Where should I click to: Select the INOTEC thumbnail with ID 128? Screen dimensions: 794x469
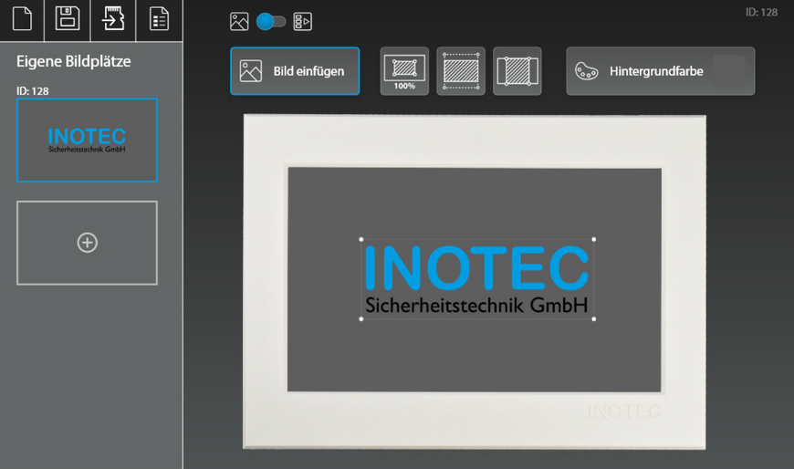pos(87,141)
